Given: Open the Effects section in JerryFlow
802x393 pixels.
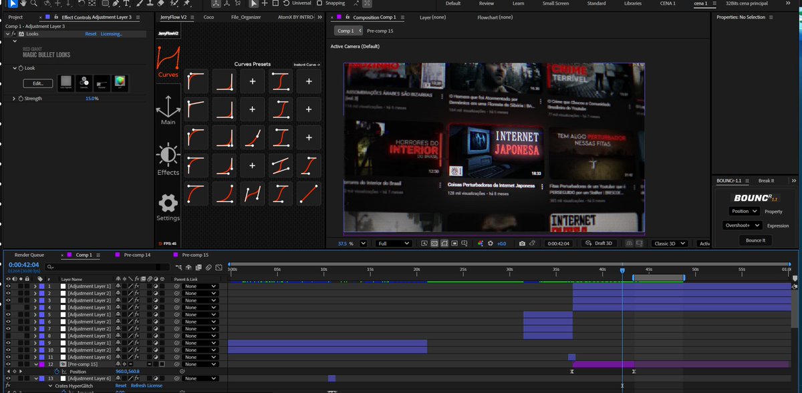Looking at the screenshot, I should pos(168,159).
